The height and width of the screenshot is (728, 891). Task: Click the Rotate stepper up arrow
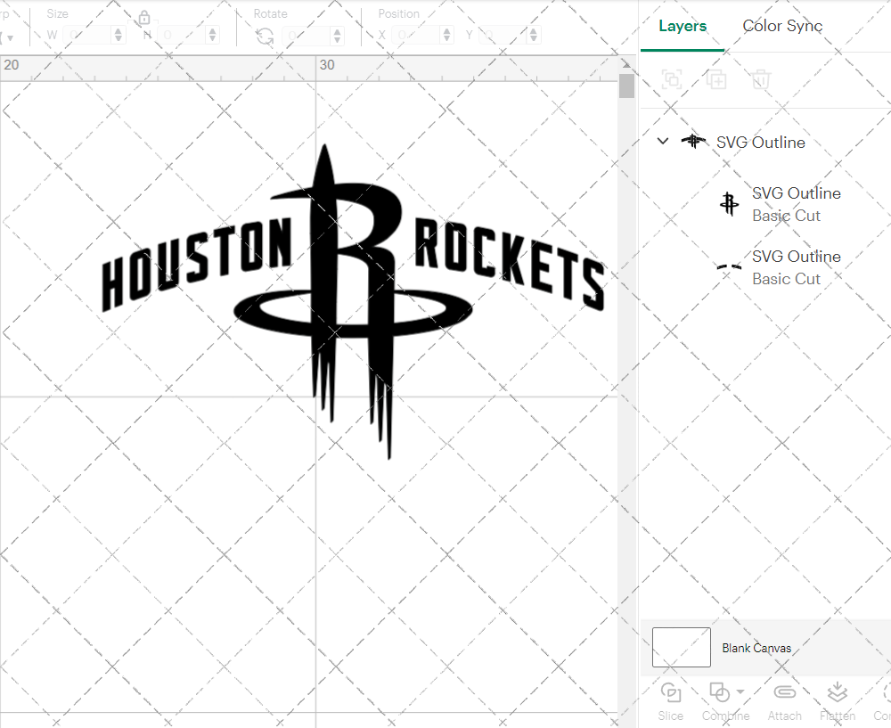pos(337,30)
